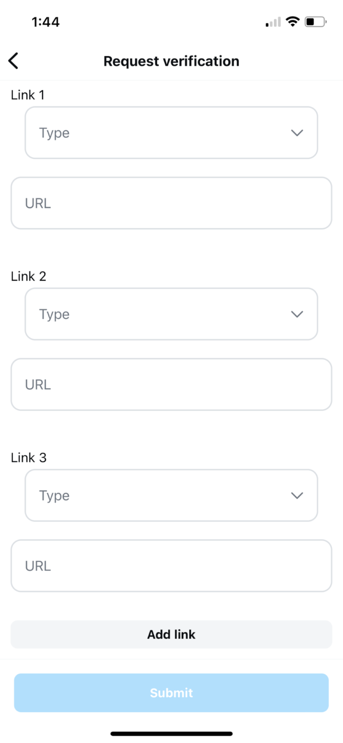343x743 pixels.
Task: Tap the Link 2 section label
Action: [x=28, y=276]
